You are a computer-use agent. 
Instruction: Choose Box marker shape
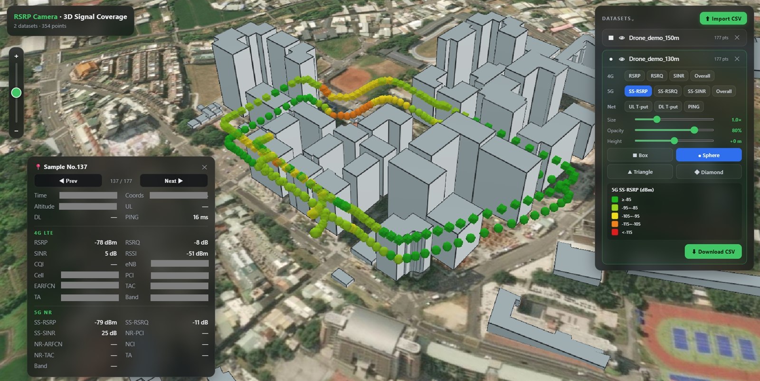point(640,155)
